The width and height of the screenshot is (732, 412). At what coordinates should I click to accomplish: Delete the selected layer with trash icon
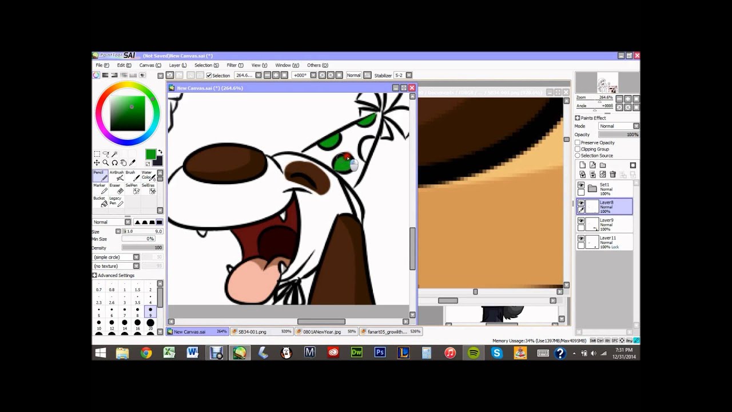(x=612, y=175)
